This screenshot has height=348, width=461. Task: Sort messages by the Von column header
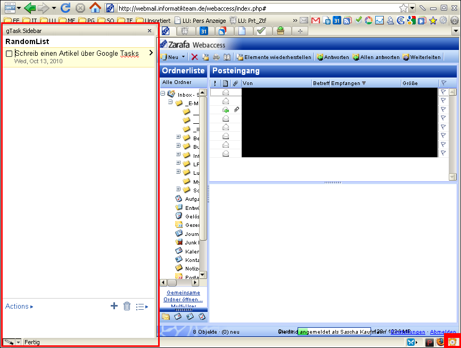(276, 83)
